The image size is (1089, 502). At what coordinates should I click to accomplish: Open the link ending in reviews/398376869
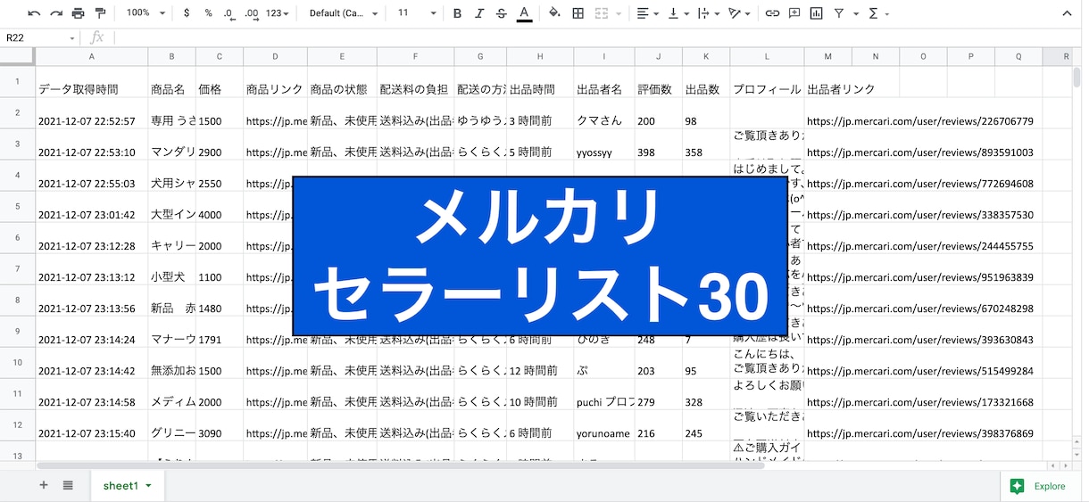(x=920, y=433)
